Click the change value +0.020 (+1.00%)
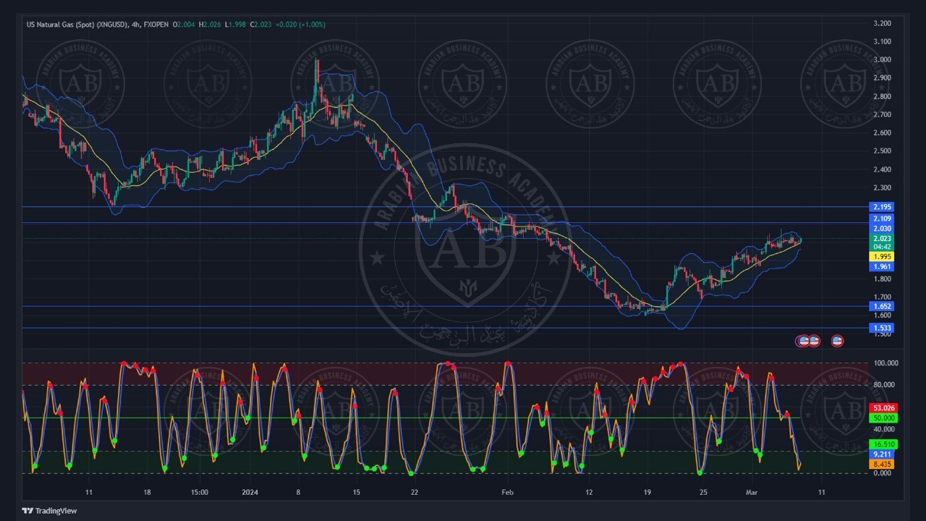The width and height of the screenshot is (926, 521). click(301, 25)
